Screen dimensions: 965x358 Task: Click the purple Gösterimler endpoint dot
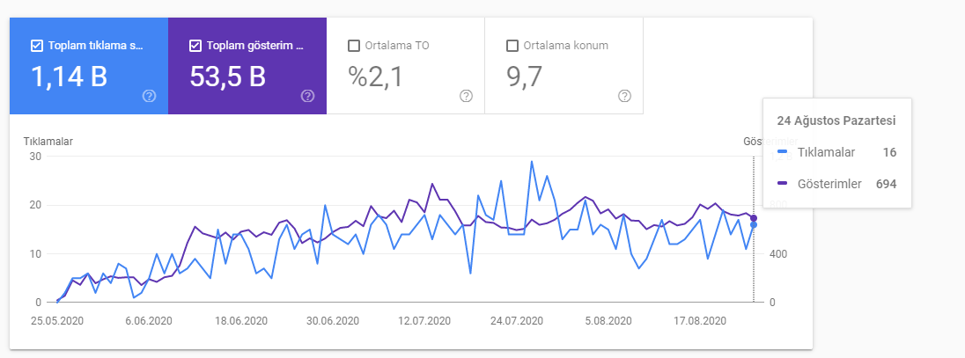754,218
